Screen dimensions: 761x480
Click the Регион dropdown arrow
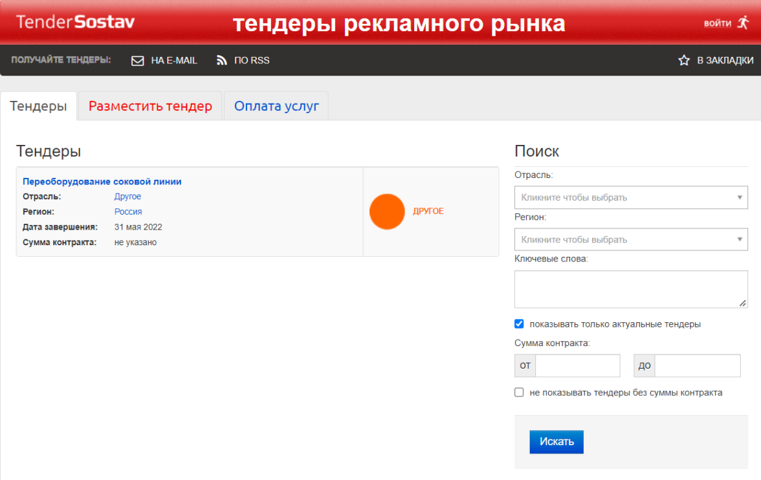740,239
